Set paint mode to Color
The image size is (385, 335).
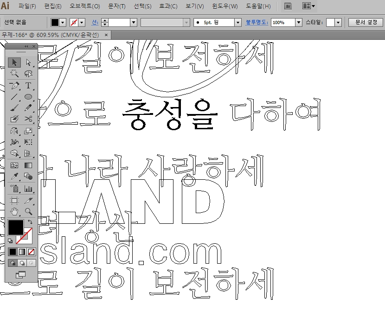click(x=13, y=252)
